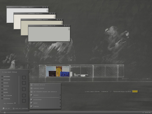
Task: Expand the Startup submenu
Action: [x=45, y=107]
